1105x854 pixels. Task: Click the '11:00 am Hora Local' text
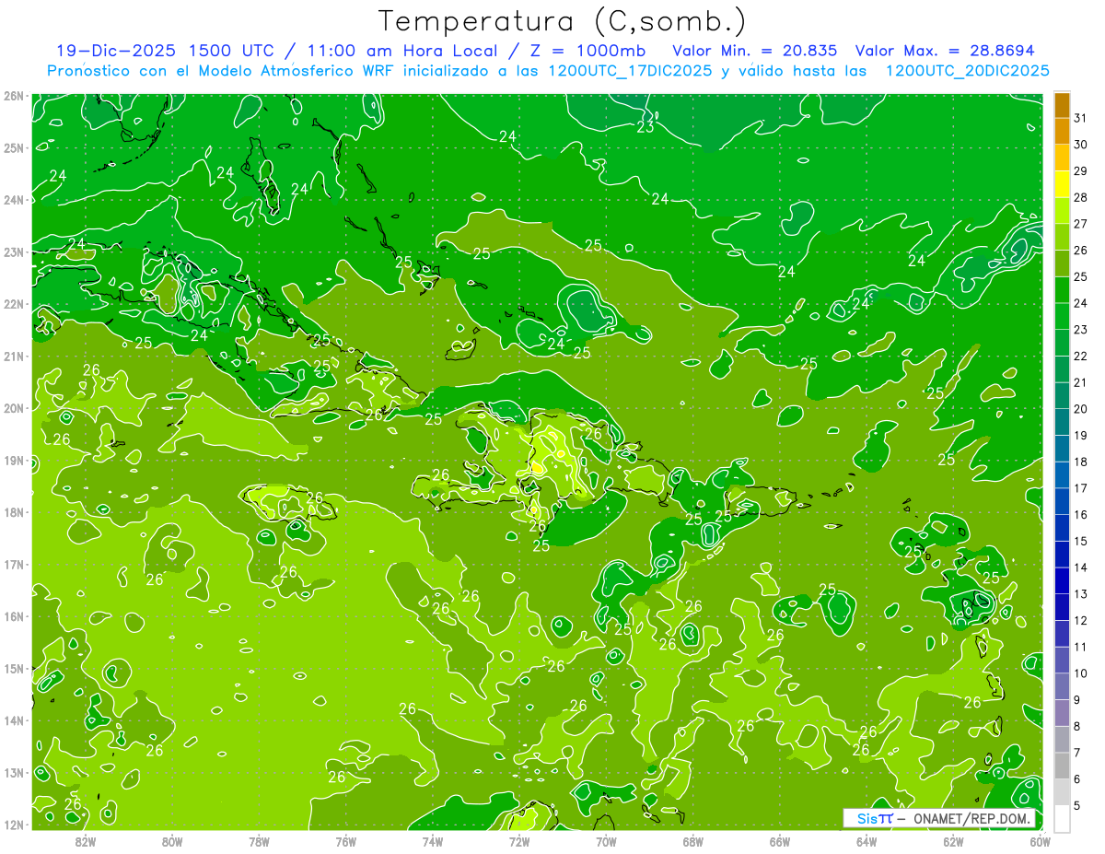[x=404, y=50]
